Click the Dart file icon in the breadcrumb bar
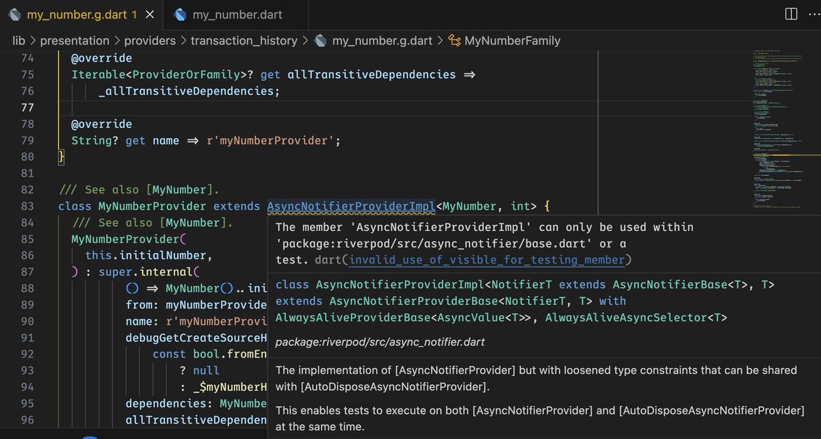Image resolution: width=821 pixels, height=439 pixels. point(321,40)
